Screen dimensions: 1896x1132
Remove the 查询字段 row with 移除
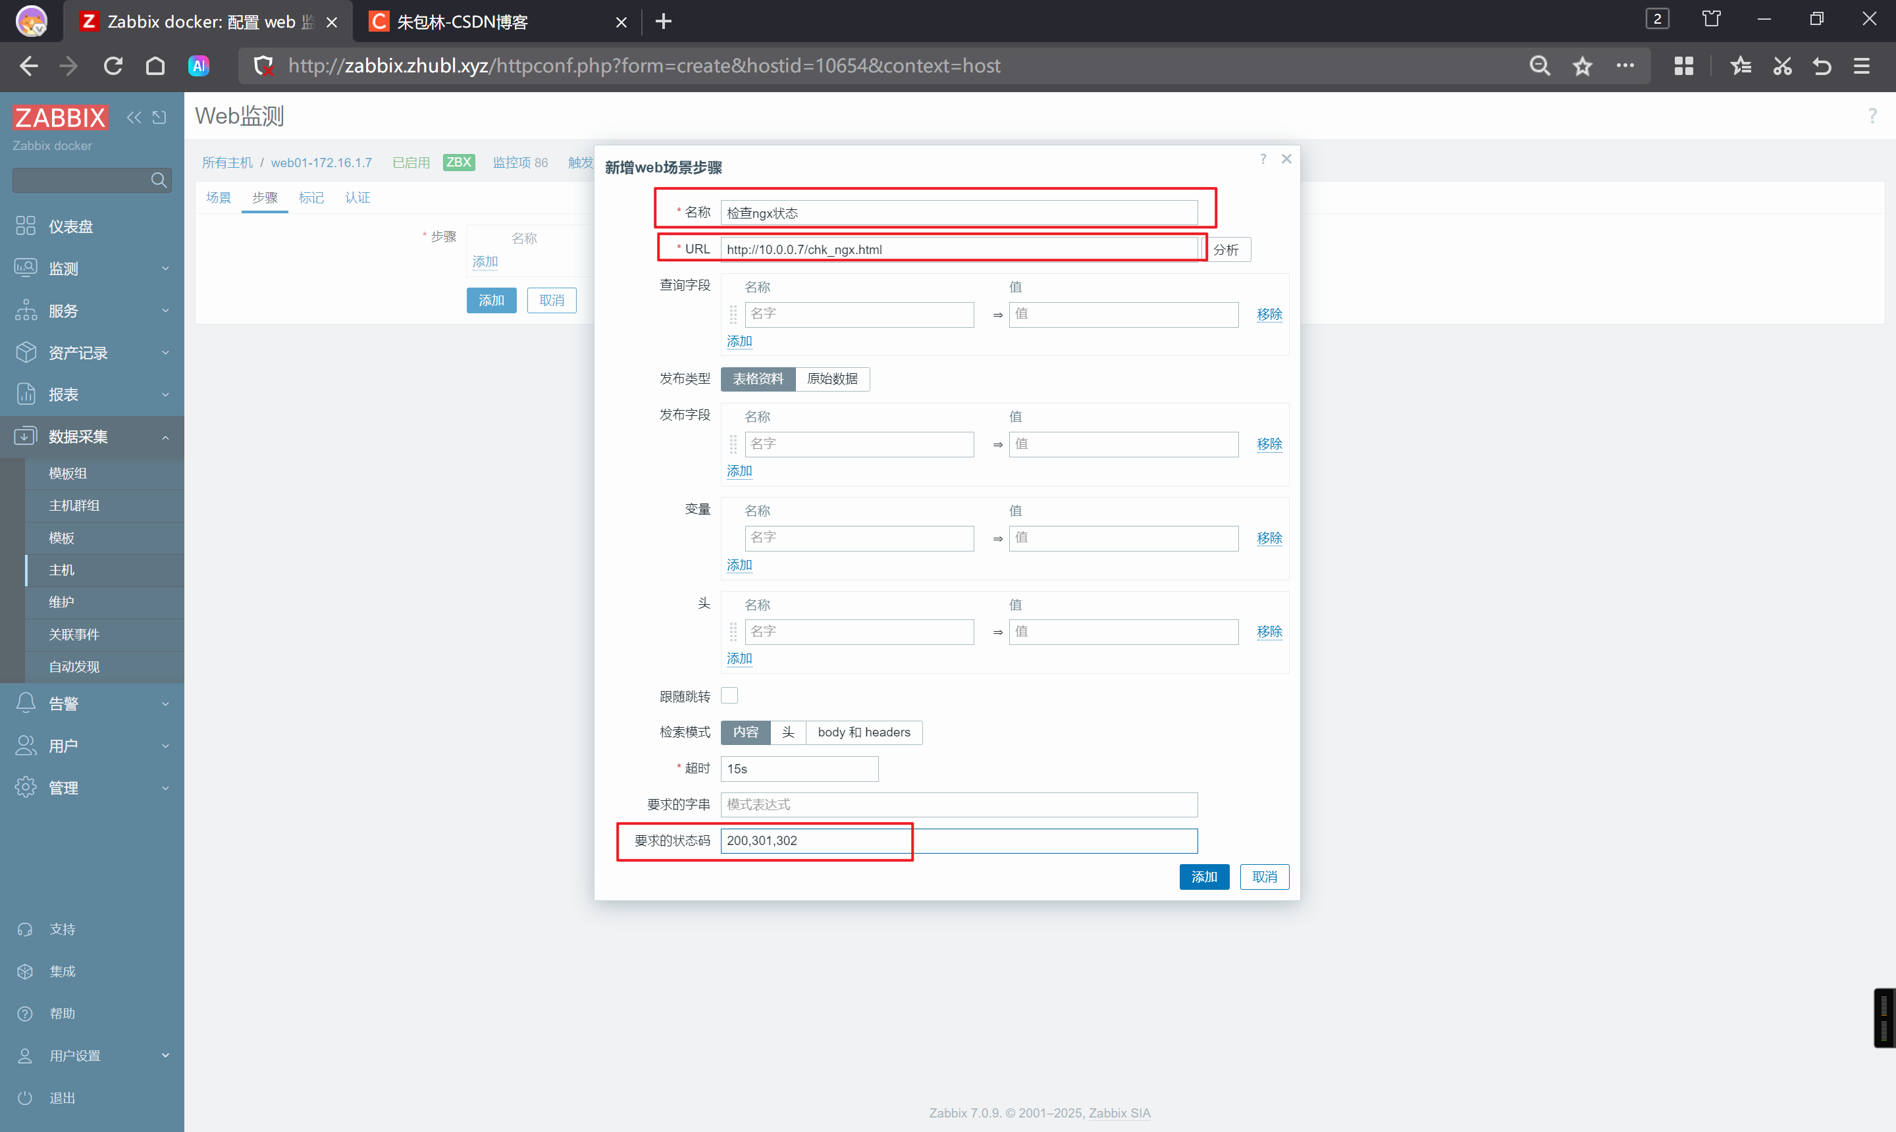click(x=1269, y=315)
